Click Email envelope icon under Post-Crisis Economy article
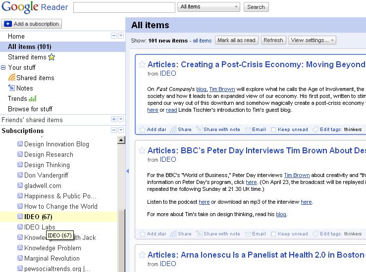Image resolution: width=366 pixels, height=272 pixels. pos(248,130)
